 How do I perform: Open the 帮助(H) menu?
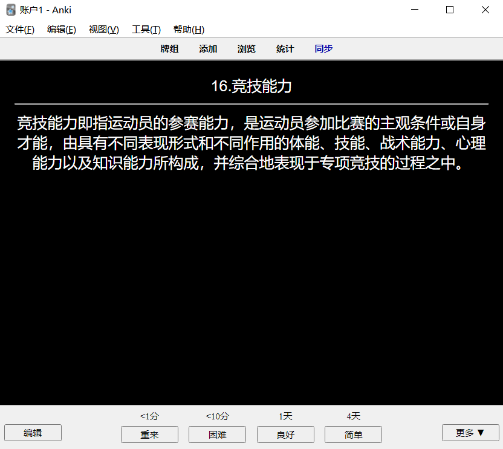click(189, 30)
